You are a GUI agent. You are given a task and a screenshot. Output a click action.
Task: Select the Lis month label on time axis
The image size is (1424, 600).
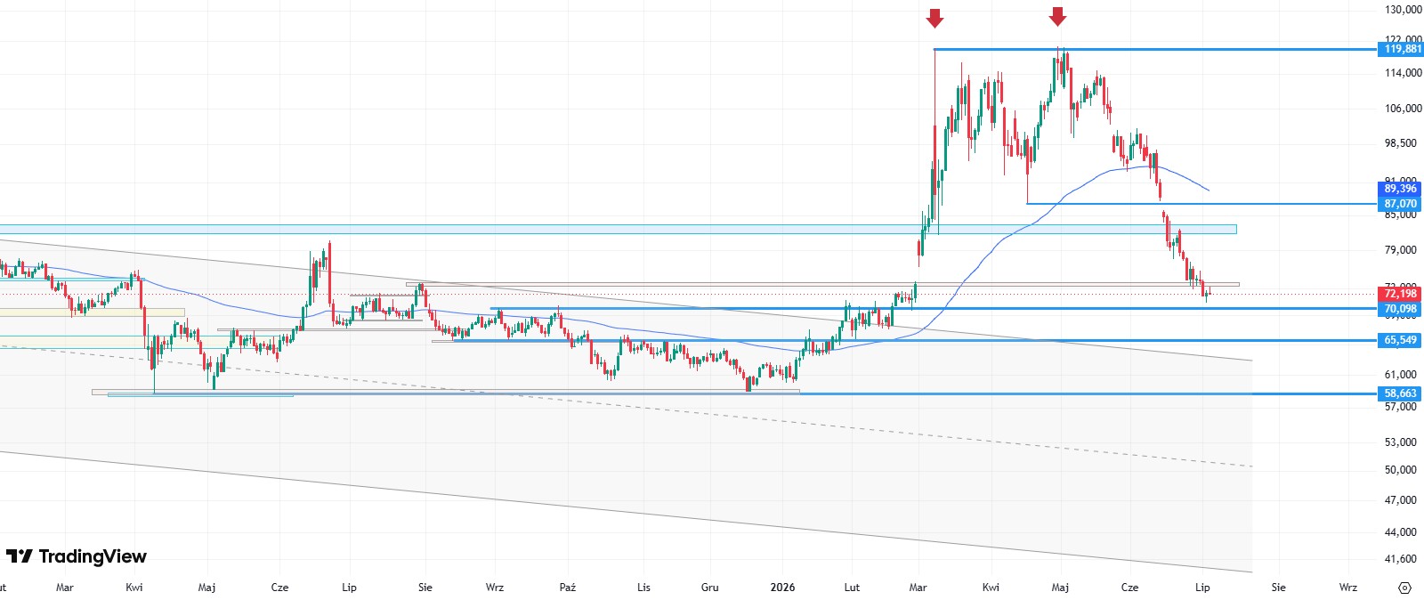tap(643, 588)
